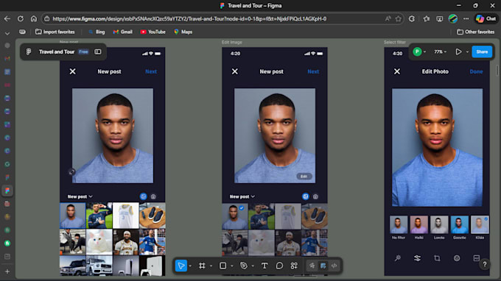Add new sidebar item plus icon
The image size is (501, 281).
coord(7,271)
